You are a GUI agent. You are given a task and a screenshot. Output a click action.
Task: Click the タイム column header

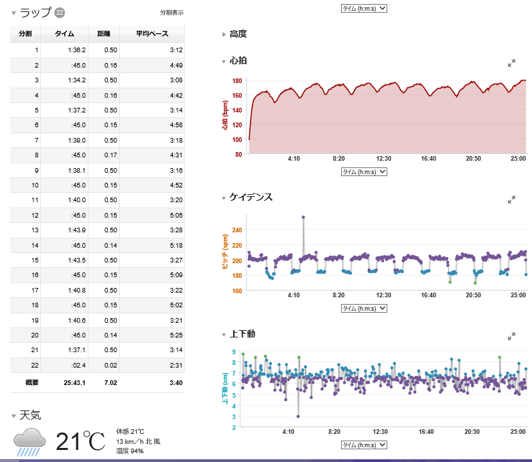(64, 34)
